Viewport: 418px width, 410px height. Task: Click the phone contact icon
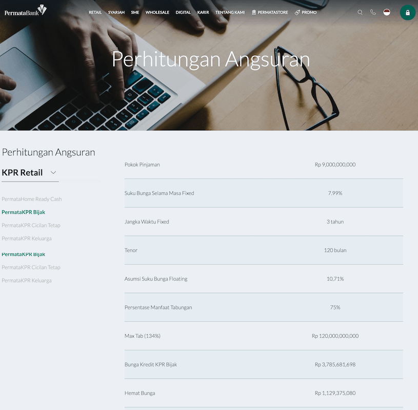373,12
